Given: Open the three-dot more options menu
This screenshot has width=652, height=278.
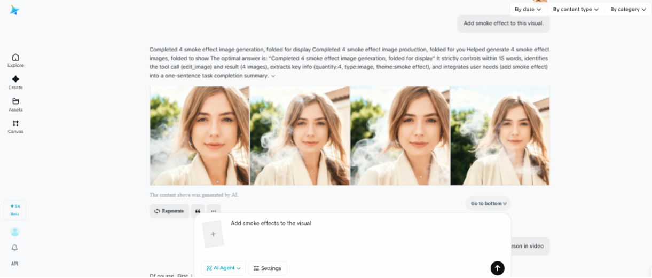Looking at the screenshot, I should coord(214,211).
